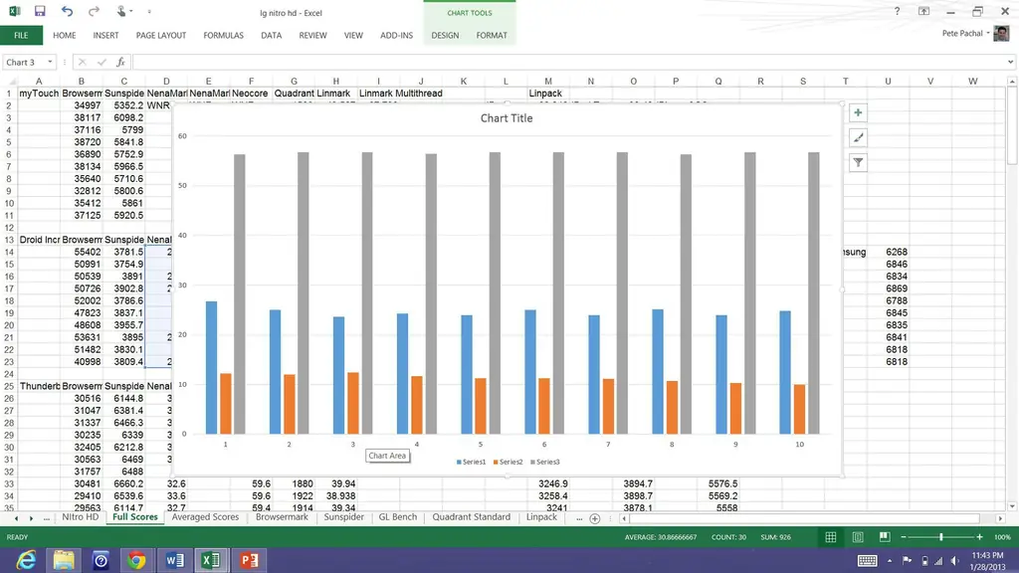Open the FILE tab
The image size is (1019, 573).
(x=21, y=35)
